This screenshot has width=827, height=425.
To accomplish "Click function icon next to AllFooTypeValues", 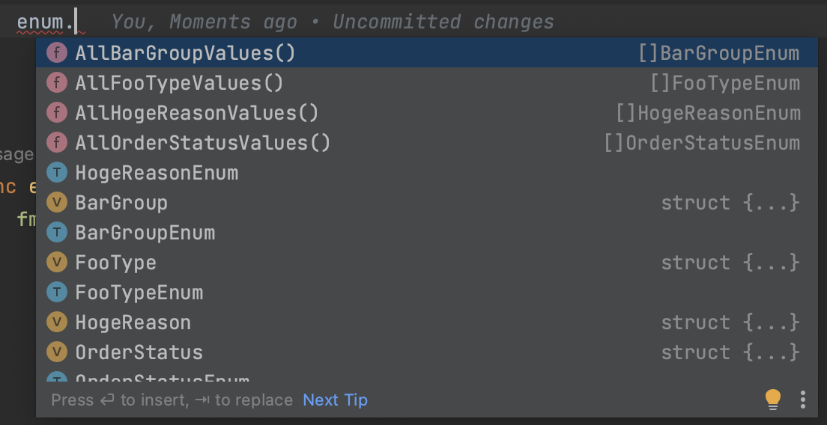I will tap(57, 83).
